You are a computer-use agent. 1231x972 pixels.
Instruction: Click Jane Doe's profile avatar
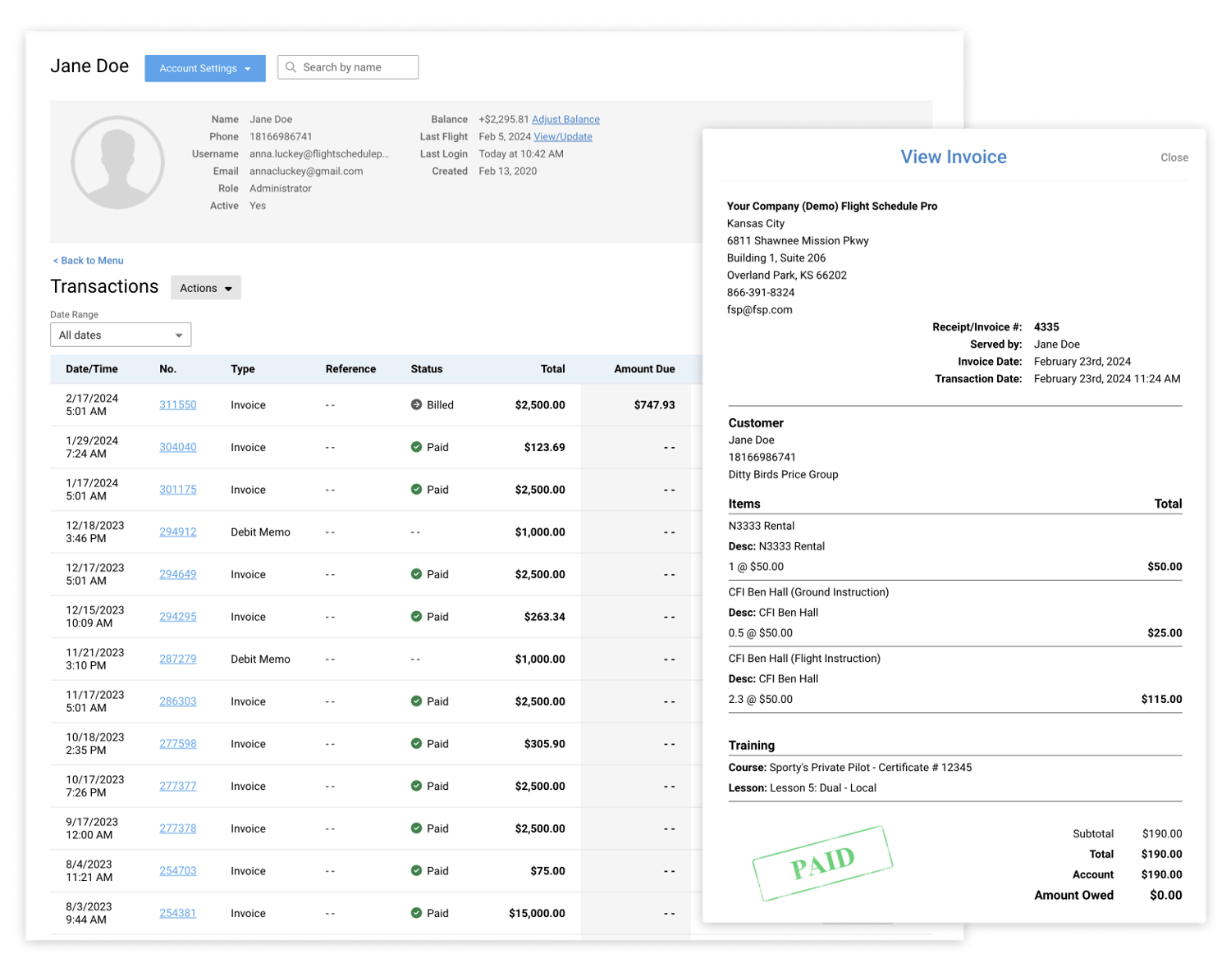117,162
